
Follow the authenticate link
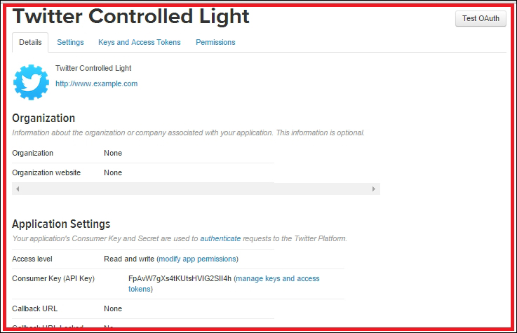tap(220, 238)
